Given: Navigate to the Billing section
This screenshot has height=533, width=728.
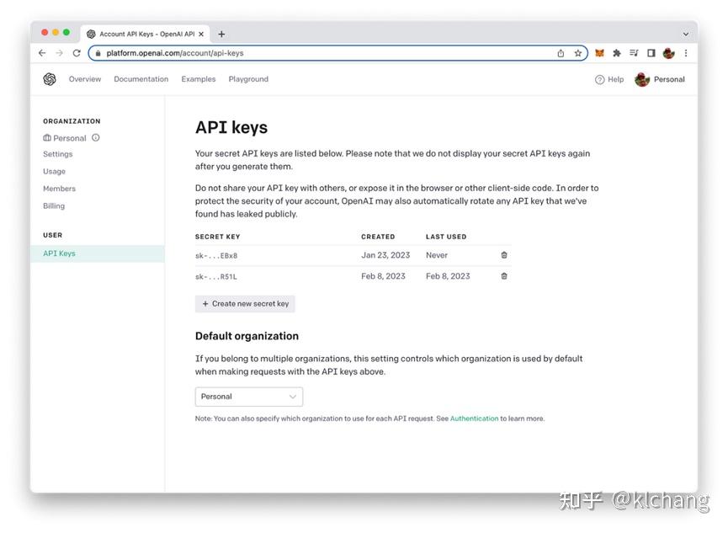Looking at the screenshot, I should [53, 205].
